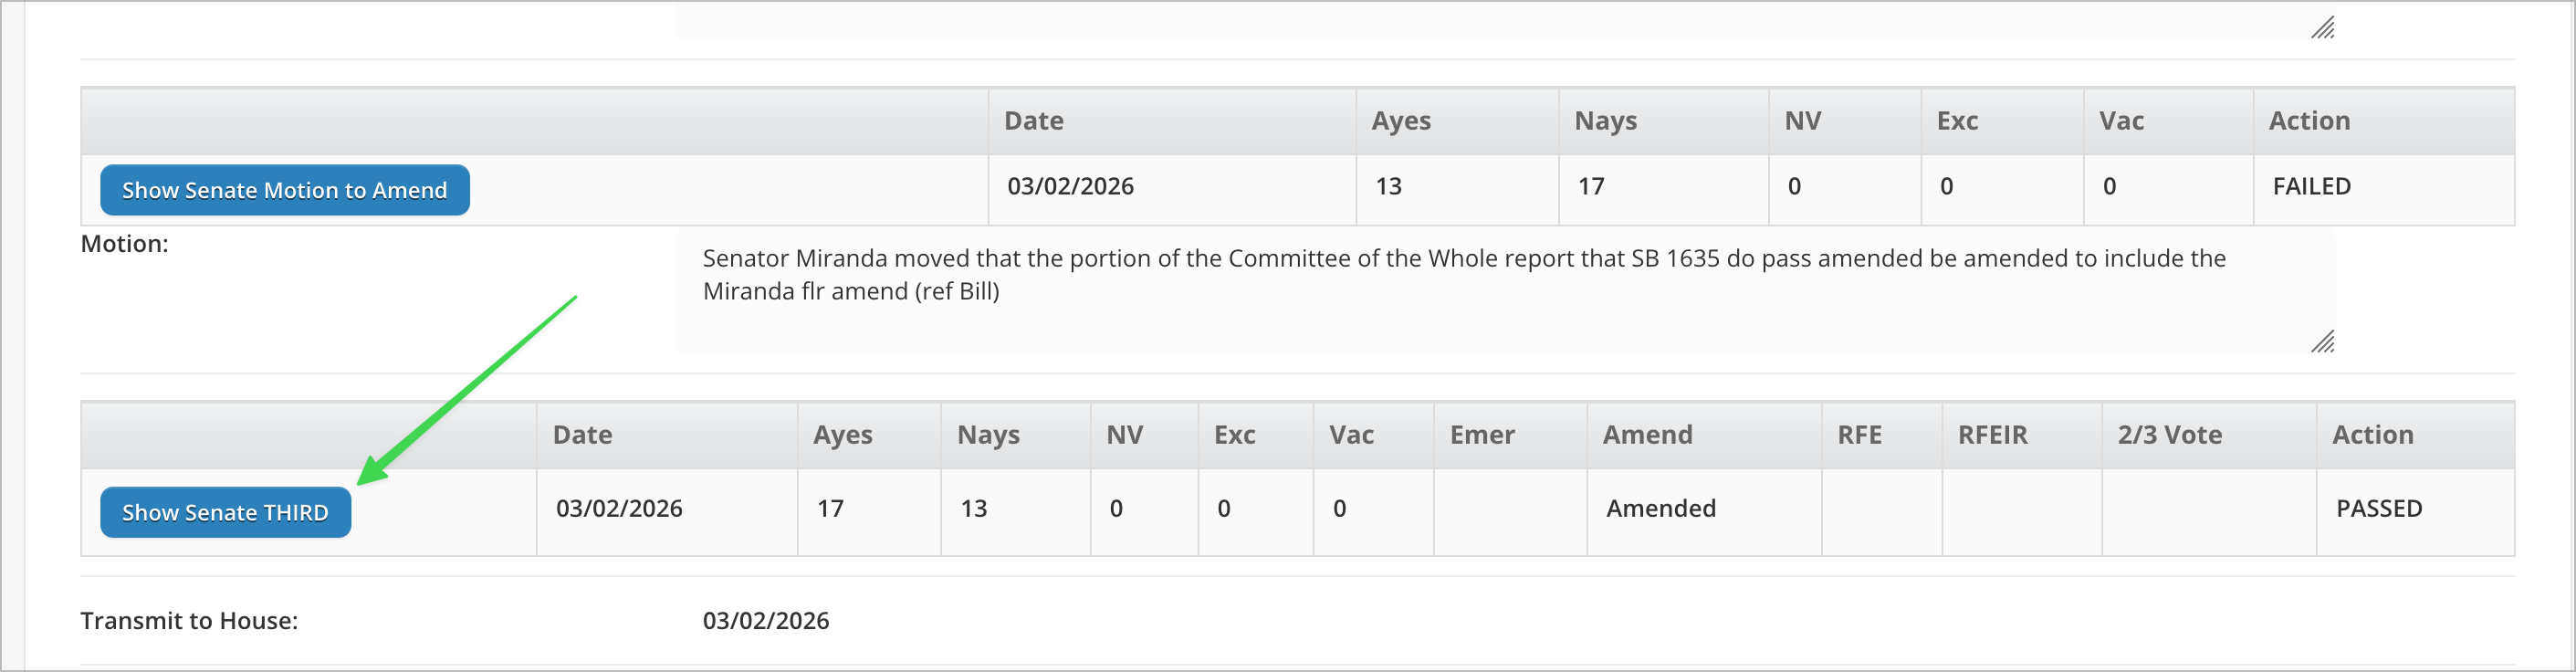Click the Amend column header
Viewport: 2576px width, 672px height.
1647,434
